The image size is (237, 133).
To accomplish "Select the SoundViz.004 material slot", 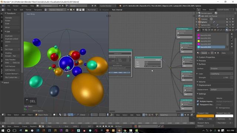I will coord(211,47).
